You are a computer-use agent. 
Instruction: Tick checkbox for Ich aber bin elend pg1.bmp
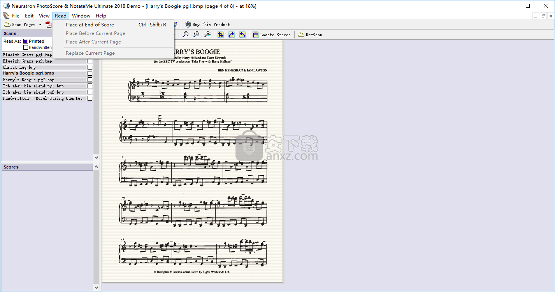(90, 86)
